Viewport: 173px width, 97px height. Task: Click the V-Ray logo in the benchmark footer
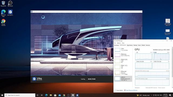pyautogui.click(x=37, y=79)
